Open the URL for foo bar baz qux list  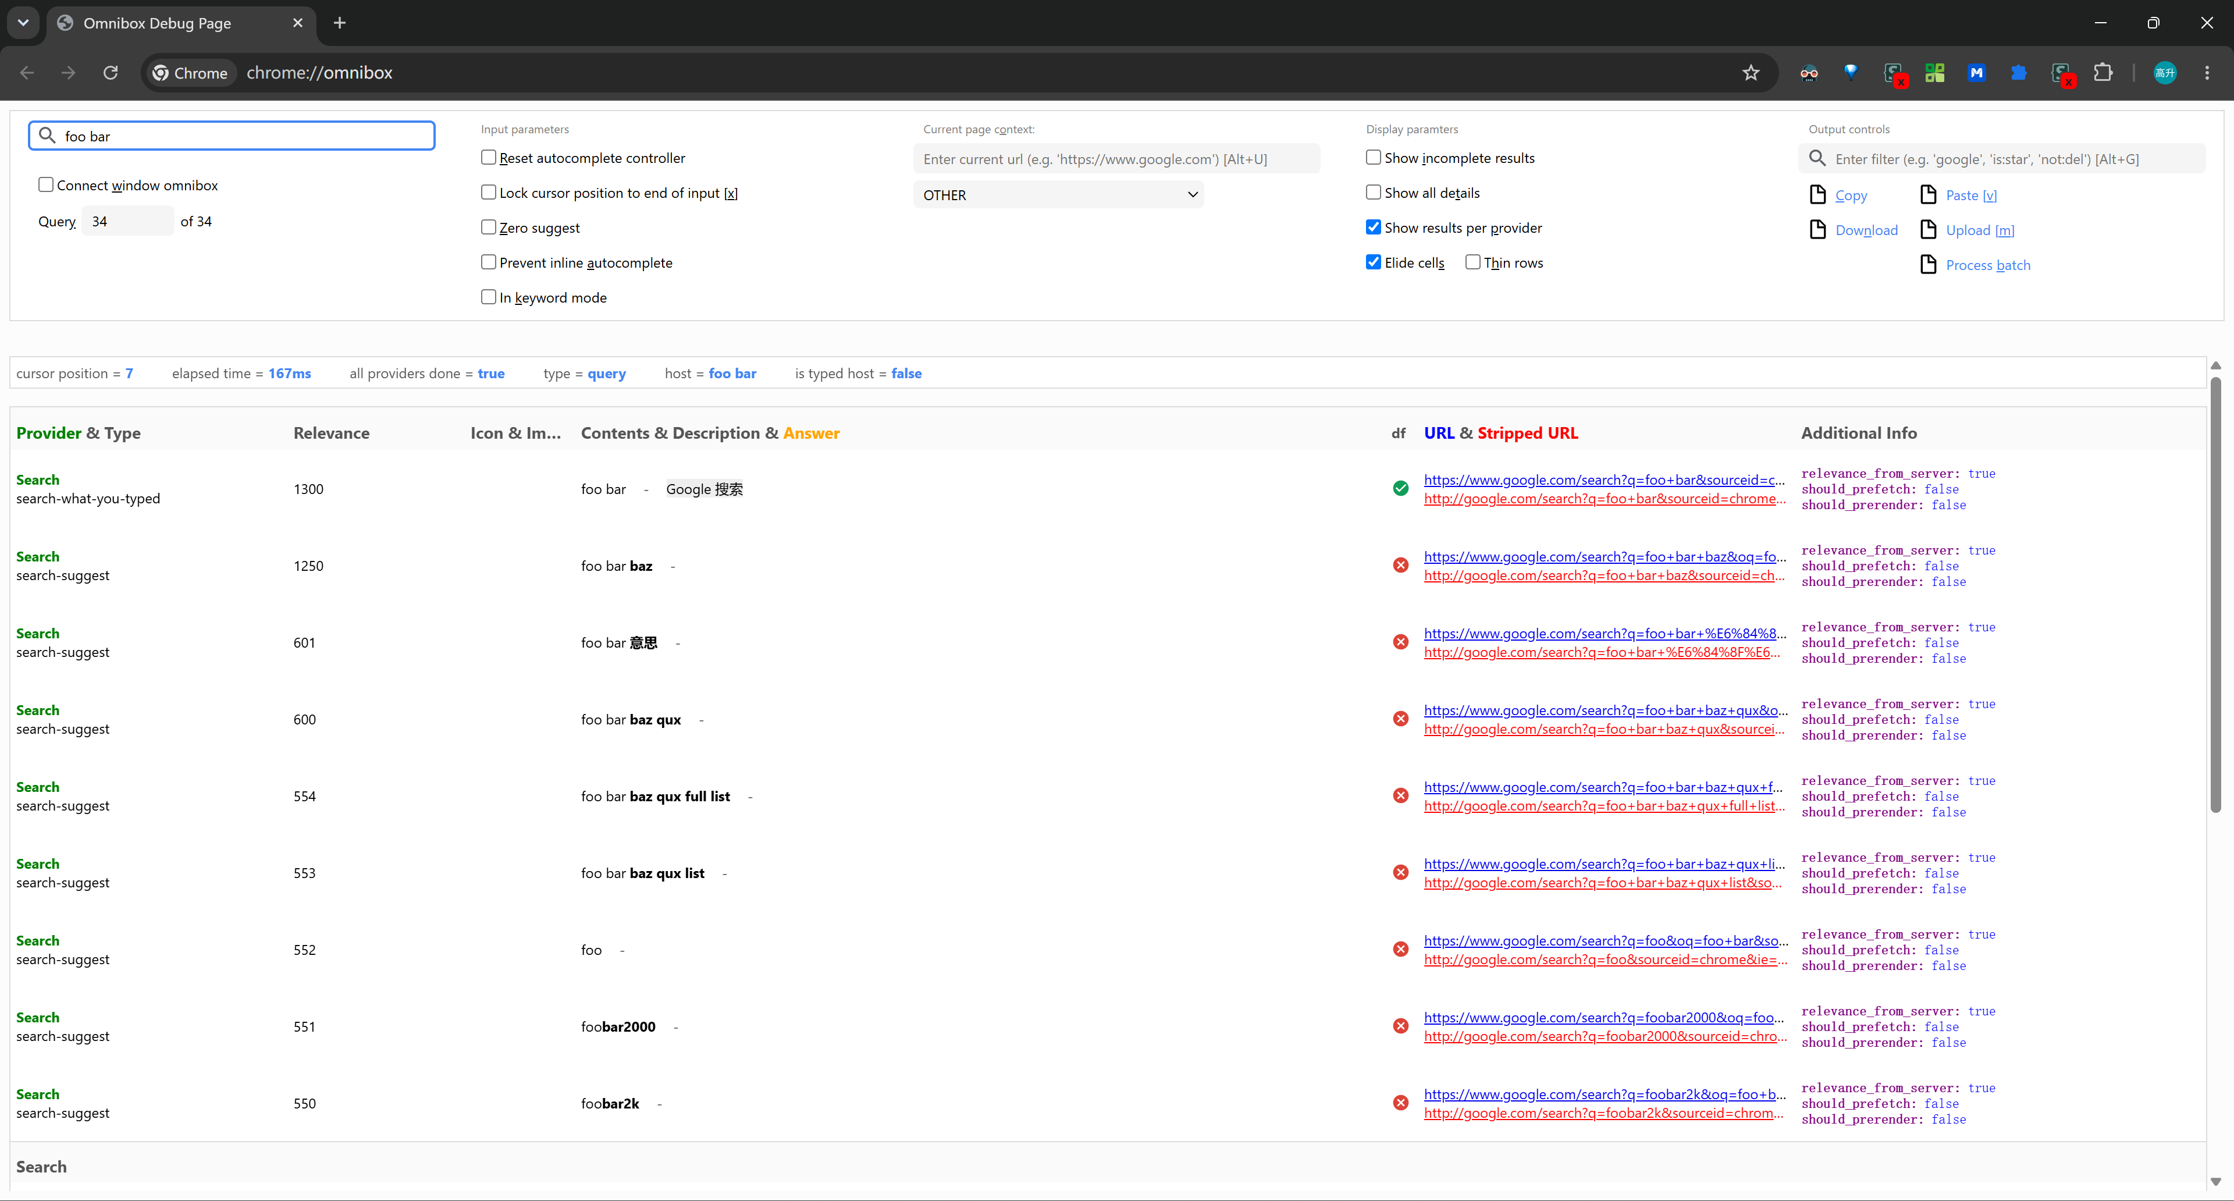pyautogui.click(x=1605, y=864)
